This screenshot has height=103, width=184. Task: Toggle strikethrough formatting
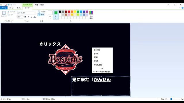pos(34,17)
